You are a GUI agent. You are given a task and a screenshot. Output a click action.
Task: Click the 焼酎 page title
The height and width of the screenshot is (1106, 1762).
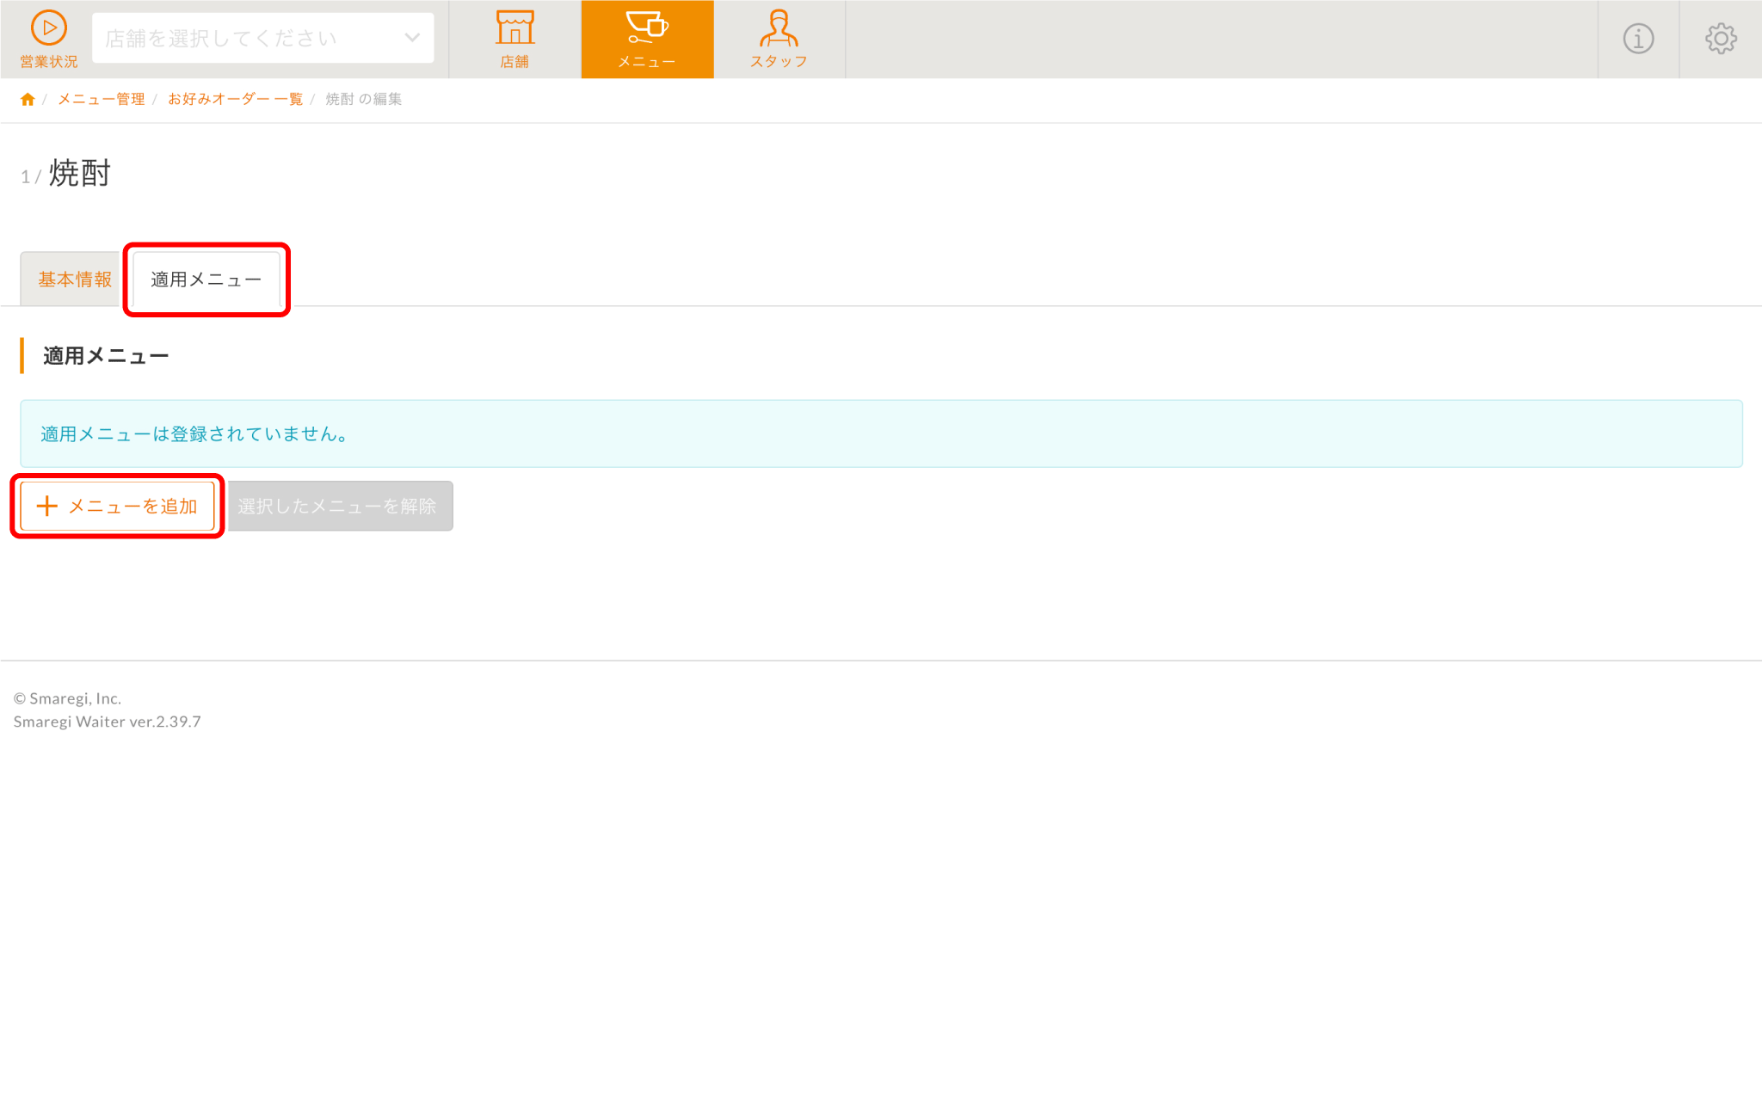(x=80, y=174)
